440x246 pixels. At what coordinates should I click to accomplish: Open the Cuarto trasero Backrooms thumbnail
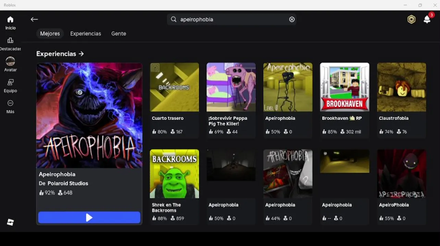point(174,87)
